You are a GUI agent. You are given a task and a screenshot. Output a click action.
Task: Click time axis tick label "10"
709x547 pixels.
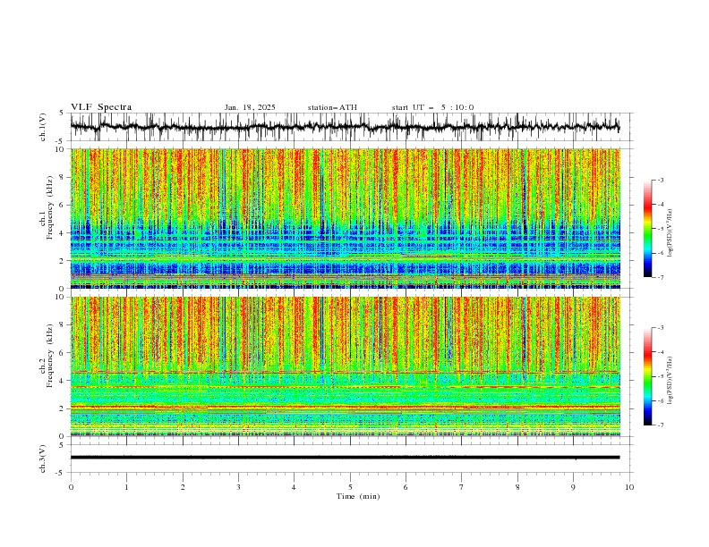629,487
